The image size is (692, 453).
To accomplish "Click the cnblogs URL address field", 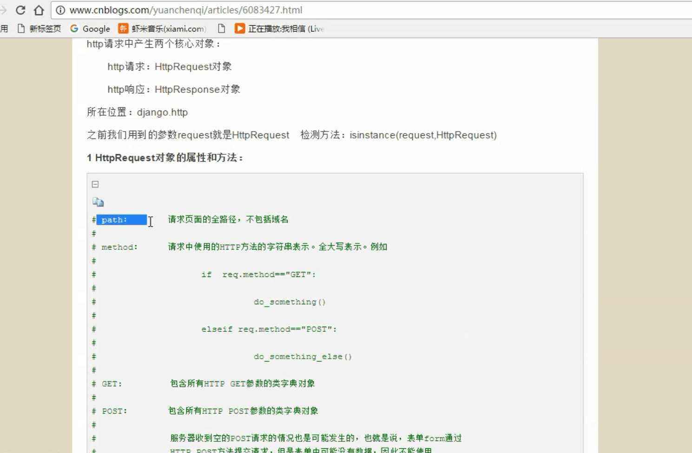I will 372,10.
